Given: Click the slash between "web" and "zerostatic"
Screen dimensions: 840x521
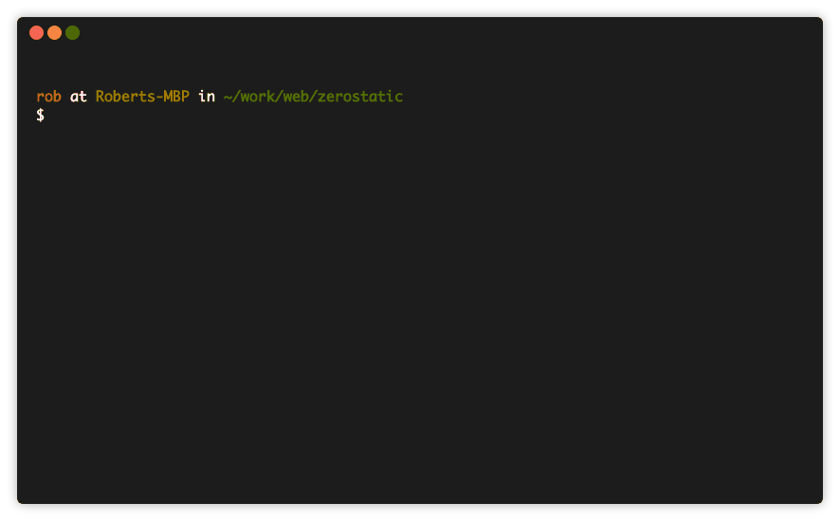Looking at the screenshot, I should pos(315,97).
